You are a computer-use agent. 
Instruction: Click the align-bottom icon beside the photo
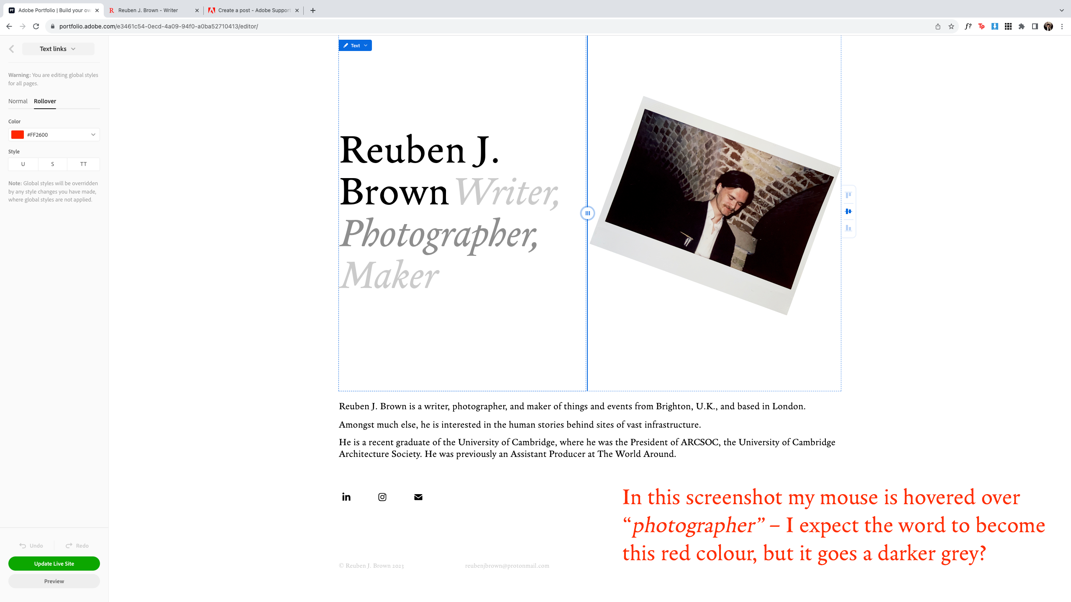pyautogui.click(x=848, y=228)
